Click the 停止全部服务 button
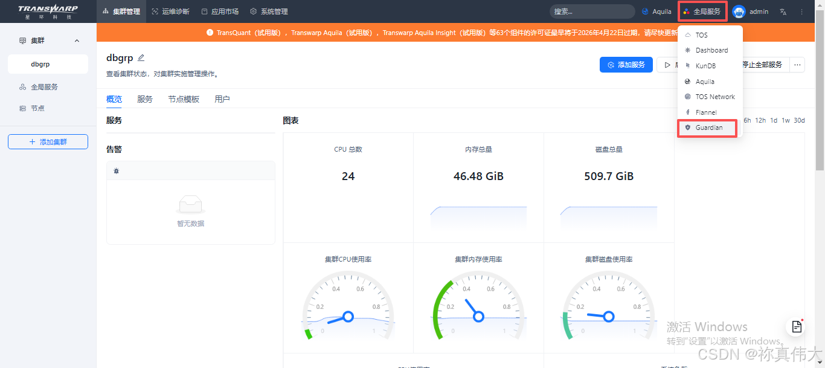This screenshot has height=368, width=825. pos(763,65)
